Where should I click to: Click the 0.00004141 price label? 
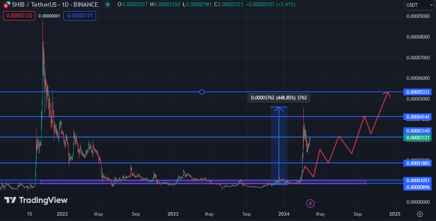click(418, 117)
